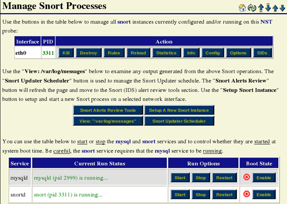The image size is (287, 204).
Task: Click the red boot state icon for snortd
Action: point(246,194)
